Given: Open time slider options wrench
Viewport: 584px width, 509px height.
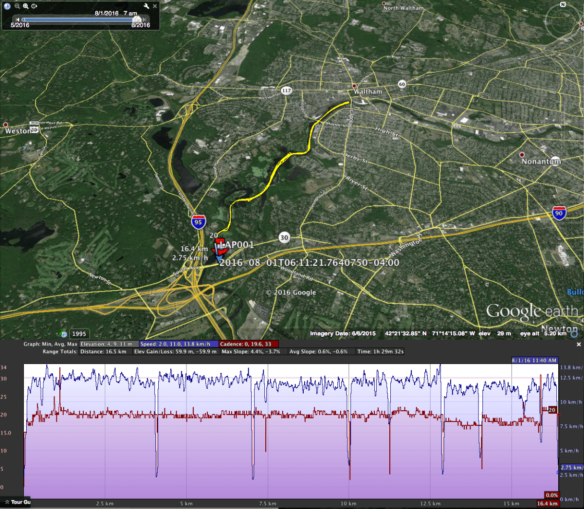Looking at the screenshot, I should pos(146,6).
